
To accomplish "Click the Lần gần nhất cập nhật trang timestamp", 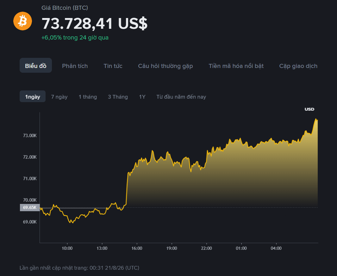I will tap(79, 268).
